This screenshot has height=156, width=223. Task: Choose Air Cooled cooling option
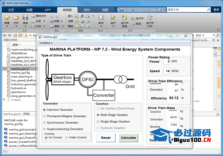coord(46,138)
